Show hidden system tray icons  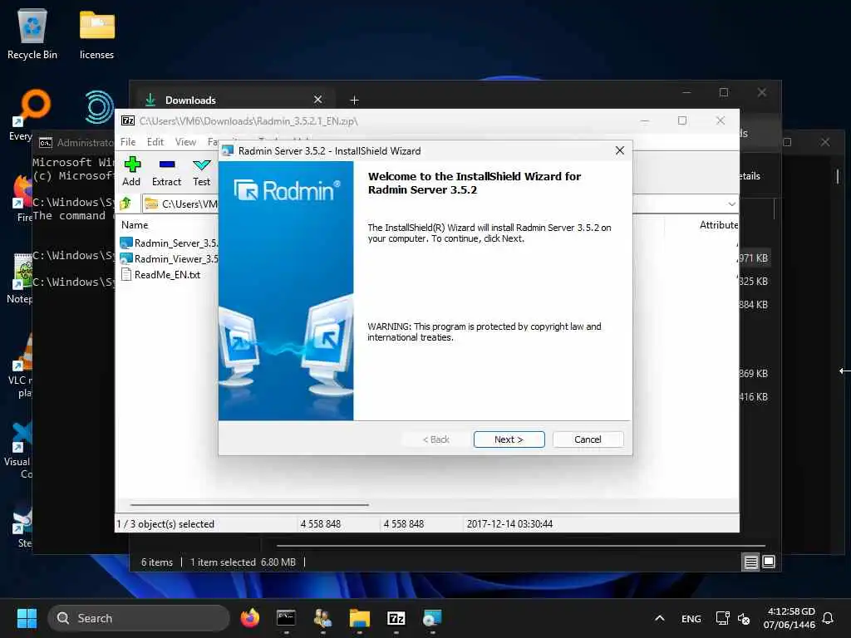click(659, 618)
